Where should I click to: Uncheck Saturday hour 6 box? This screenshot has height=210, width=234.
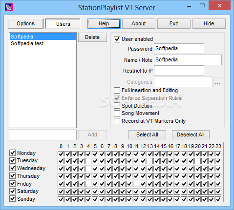(102, 191)
